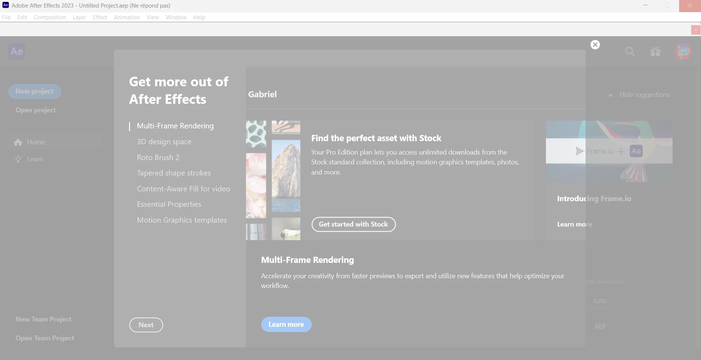Screen dimensions: 701x360
Task: Close the panel with small red X
Action: (x=696, y=30)
